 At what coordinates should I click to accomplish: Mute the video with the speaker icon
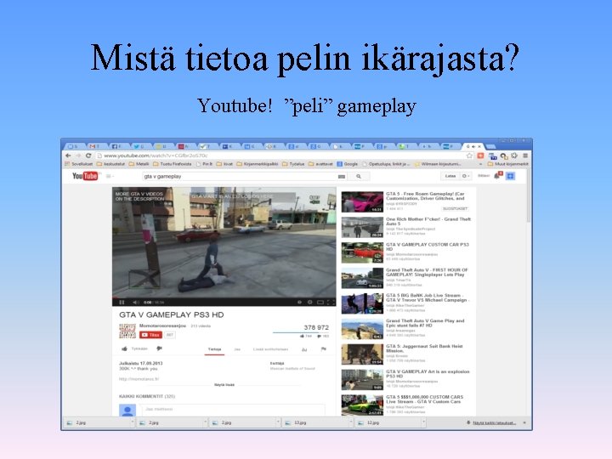click(135, 303)
